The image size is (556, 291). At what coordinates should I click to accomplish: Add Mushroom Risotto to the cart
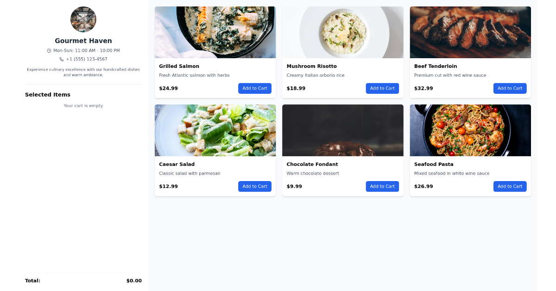pos(382,88)
